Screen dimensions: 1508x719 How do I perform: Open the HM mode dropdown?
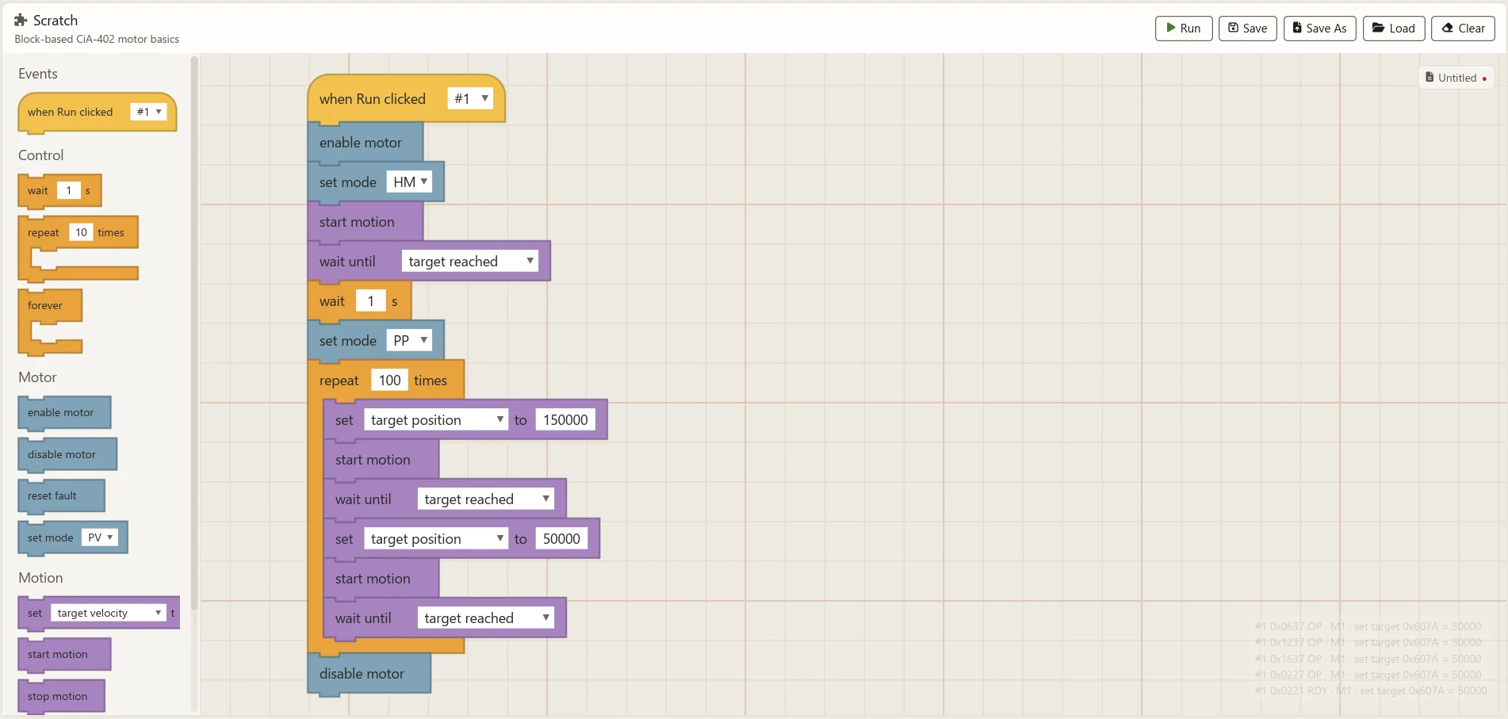point(409,182)
